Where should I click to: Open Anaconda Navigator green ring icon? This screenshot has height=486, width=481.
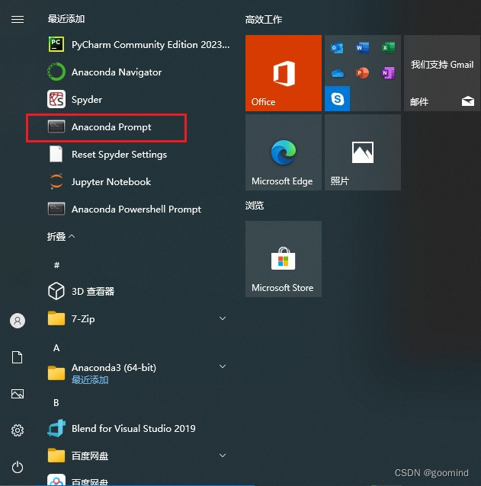click(x=56, y=72)
